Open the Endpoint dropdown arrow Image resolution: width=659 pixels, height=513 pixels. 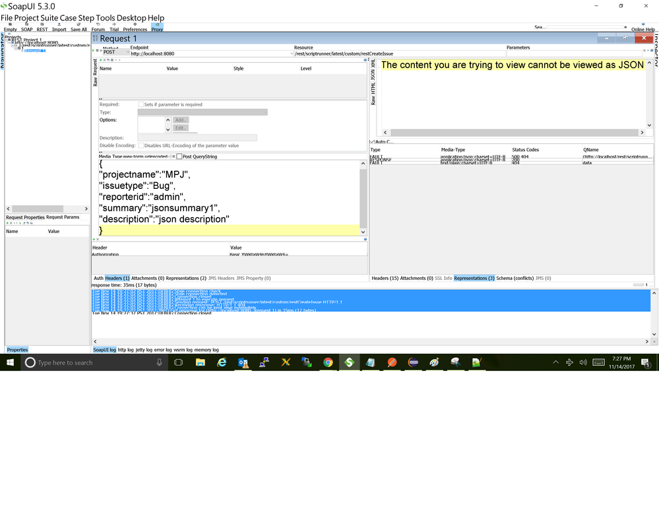coord(292,54)
